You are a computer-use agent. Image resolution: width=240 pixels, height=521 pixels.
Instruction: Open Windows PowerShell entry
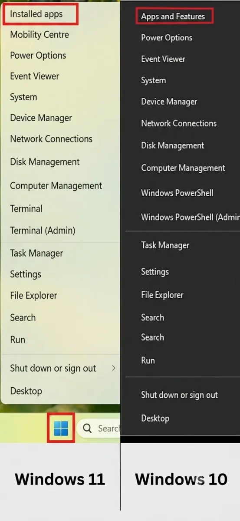[177, 193]
